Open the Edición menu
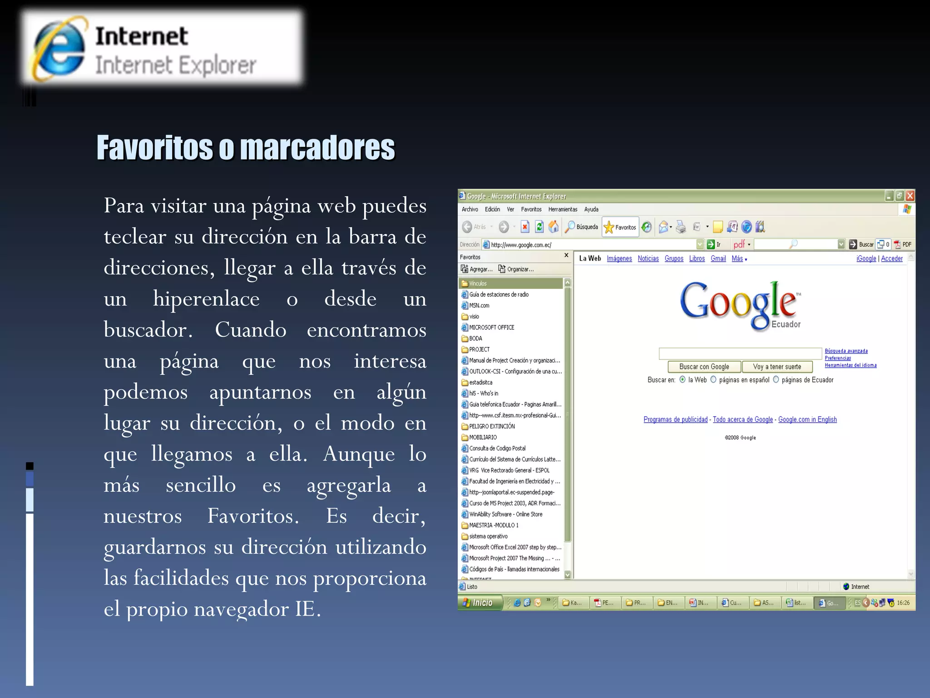Image resolution: width=930 pixels, height=698 pixels. pos(492,209)
